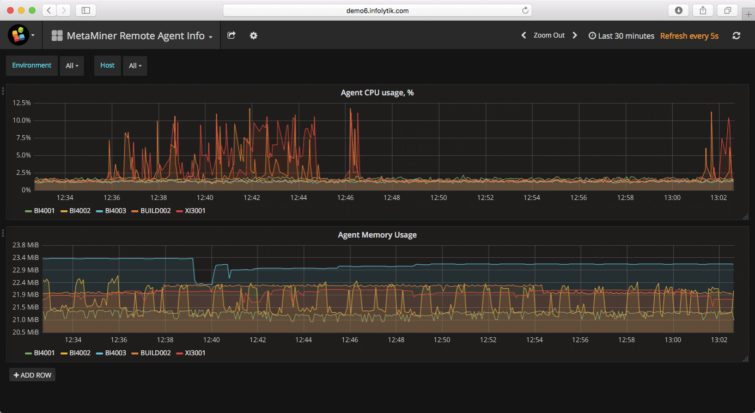Show Safari downloads

679,10
